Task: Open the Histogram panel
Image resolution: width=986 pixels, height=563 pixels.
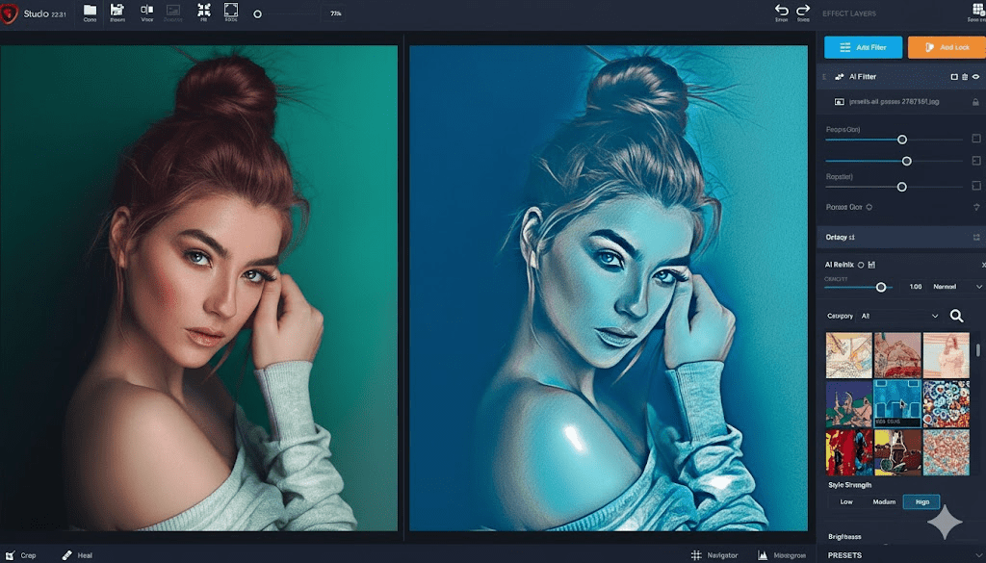Action: [780, 555]
